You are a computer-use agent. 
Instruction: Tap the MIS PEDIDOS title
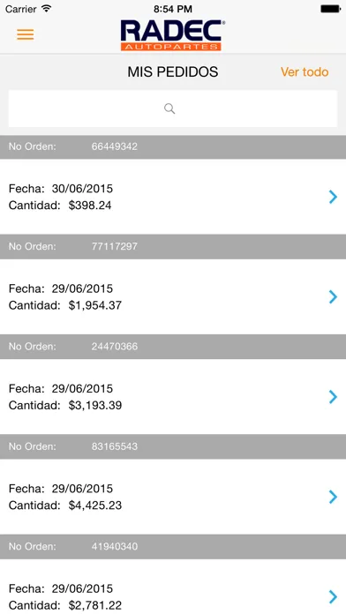pyautogui.click(x=173, y=72)
